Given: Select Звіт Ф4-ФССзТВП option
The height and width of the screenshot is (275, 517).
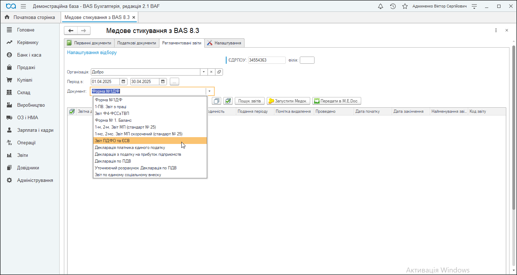Looking at the screenshot, I should (x=150, y=114).
